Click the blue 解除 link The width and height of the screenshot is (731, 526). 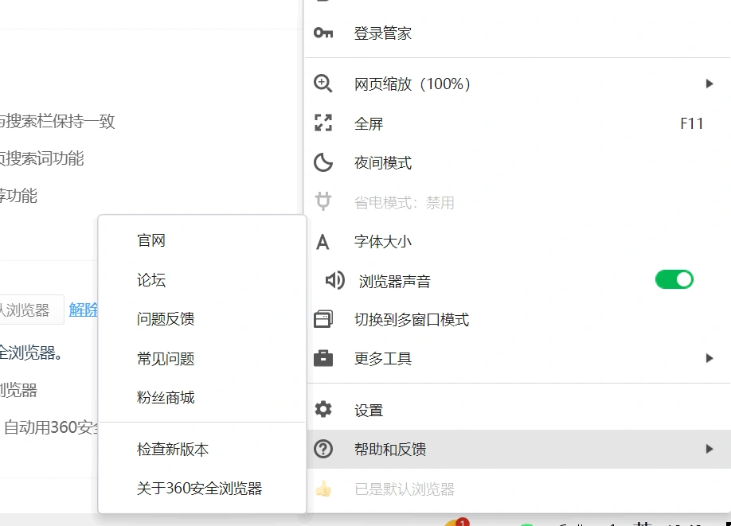pos(84,310)
